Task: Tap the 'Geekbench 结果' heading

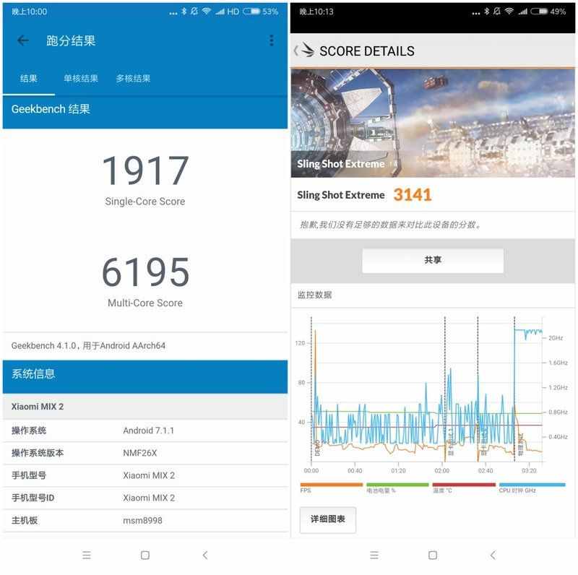Action: 51,109
